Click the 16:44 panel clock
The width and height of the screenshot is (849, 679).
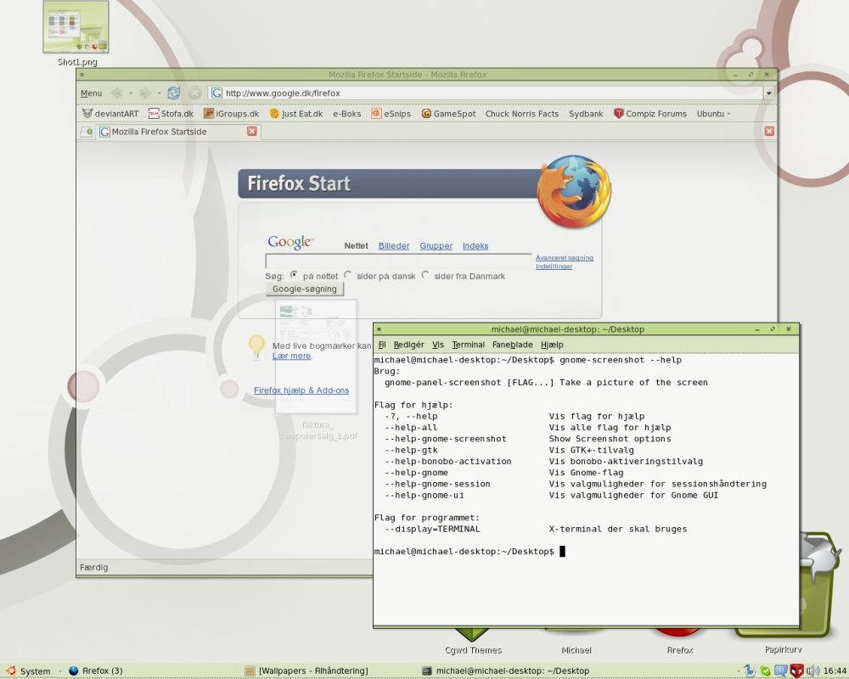pos(835,671)
